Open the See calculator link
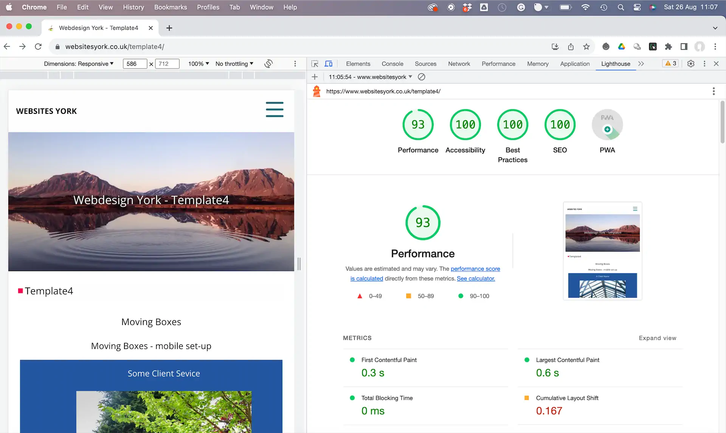The height and width of the screenshot is (433, 726). point(476,278)
